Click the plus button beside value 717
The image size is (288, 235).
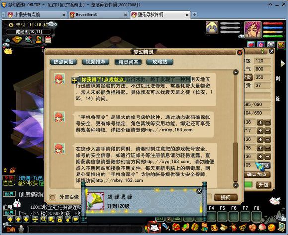click(x=260, y=131)
